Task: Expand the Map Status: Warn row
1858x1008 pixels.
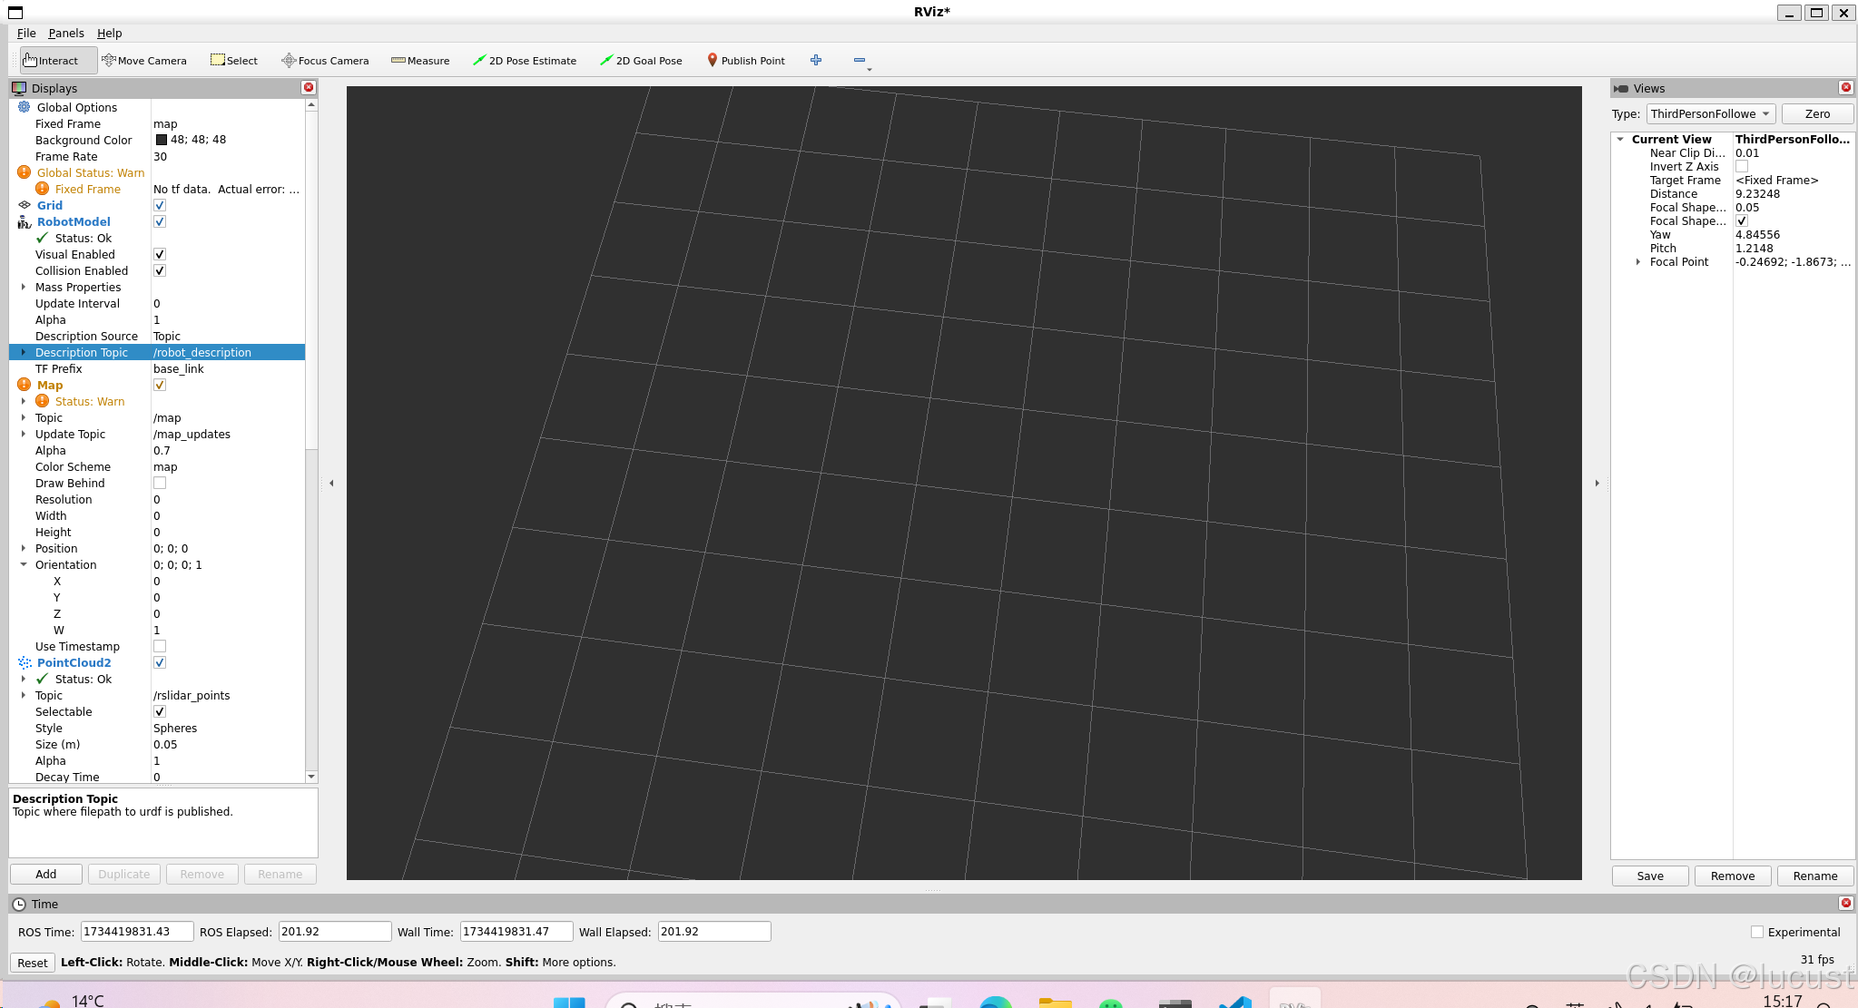Action: click(x=24, y=401)
